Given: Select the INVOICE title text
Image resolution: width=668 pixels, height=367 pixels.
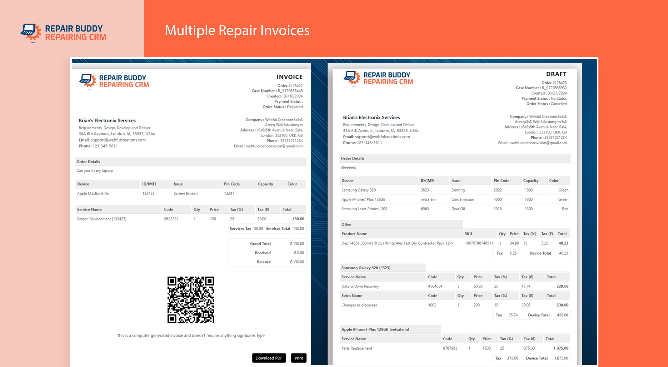Looking at the screenshot, I should click(x=289, y=77).
